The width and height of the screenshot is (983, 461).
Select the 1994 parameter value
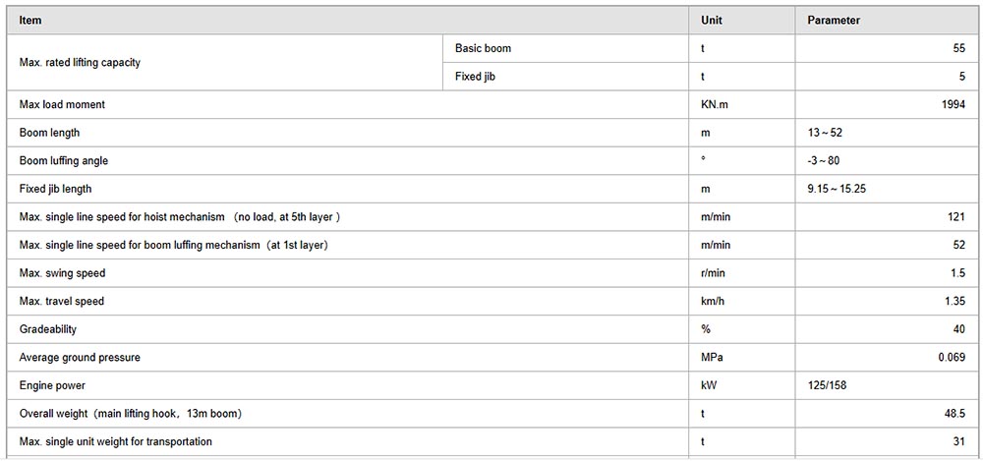(953, 105)
